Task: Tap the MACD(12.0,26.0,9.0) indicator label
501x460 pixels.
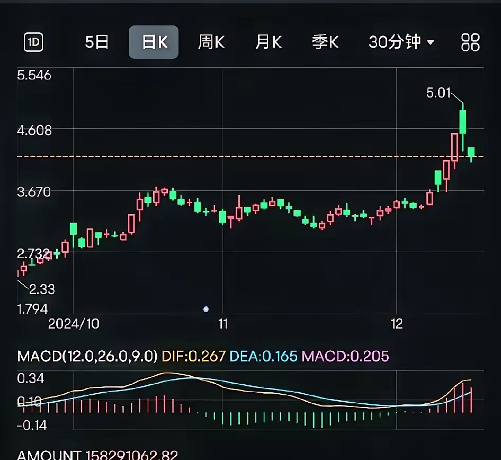Action: (x=87, y=356)
